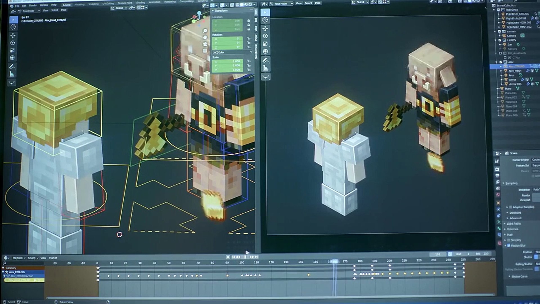Open the World properties tab
Image resolution: width=540 pixels, height=304 pixels.
pos(498,195)
